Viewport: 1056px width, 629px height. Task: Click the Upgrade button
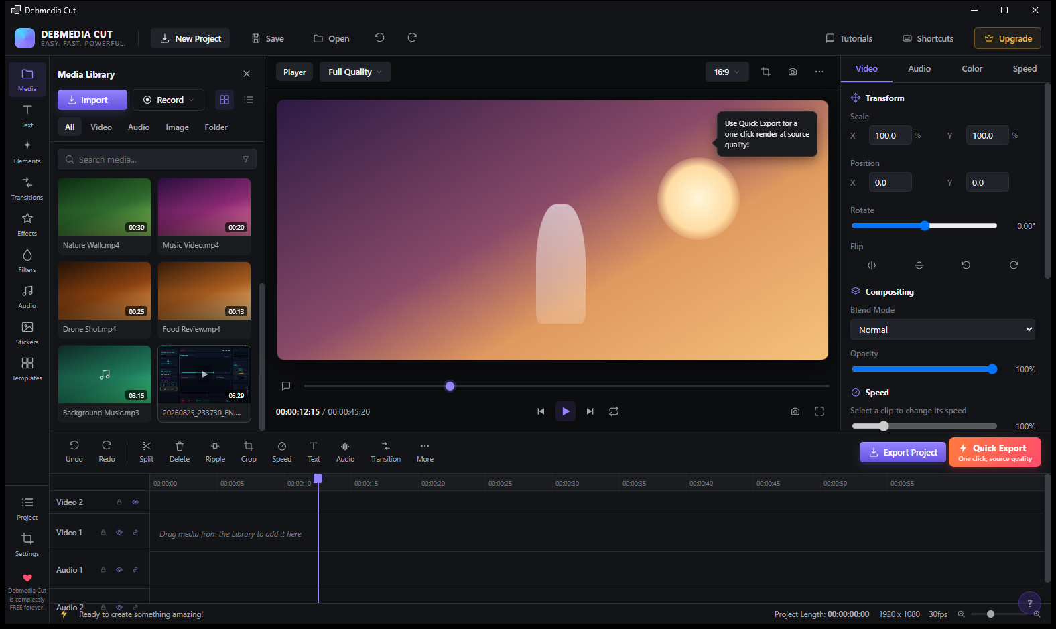click(1008, 38)
